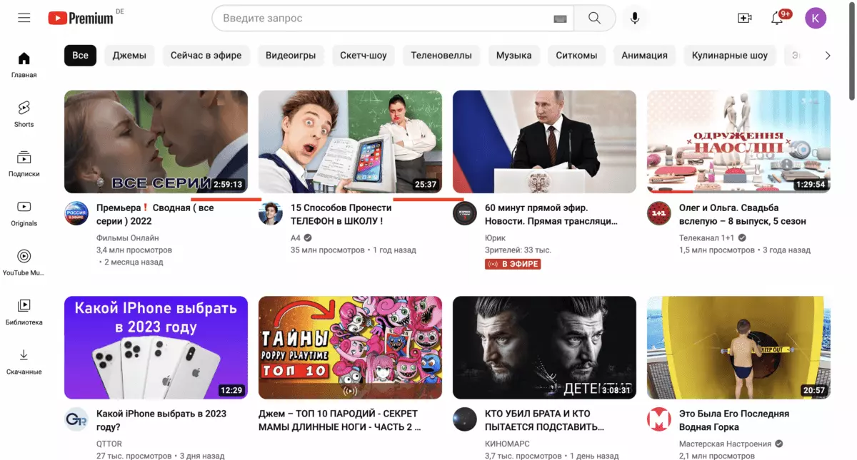This screenshot has width=857, height=460.
Task: Open A4 channel avatar
Action: coord(271,214)
